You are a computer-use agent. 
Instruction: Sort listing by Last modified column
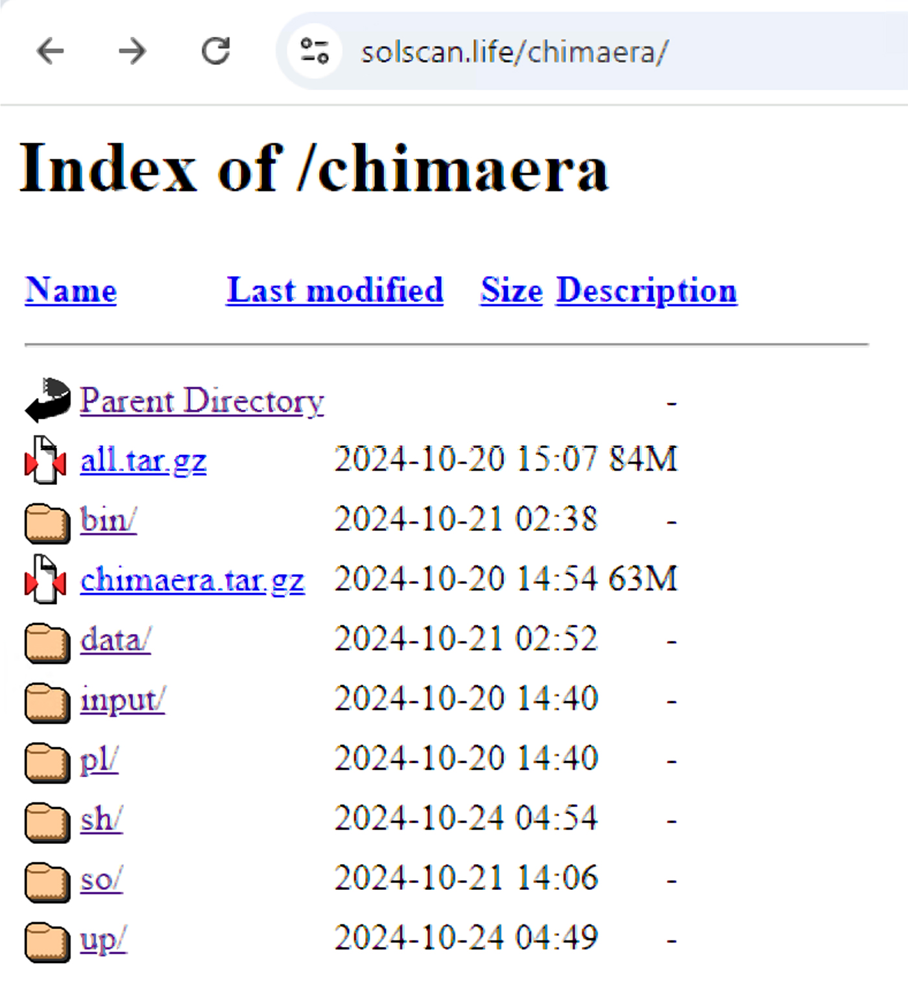[x=335, y=290]
